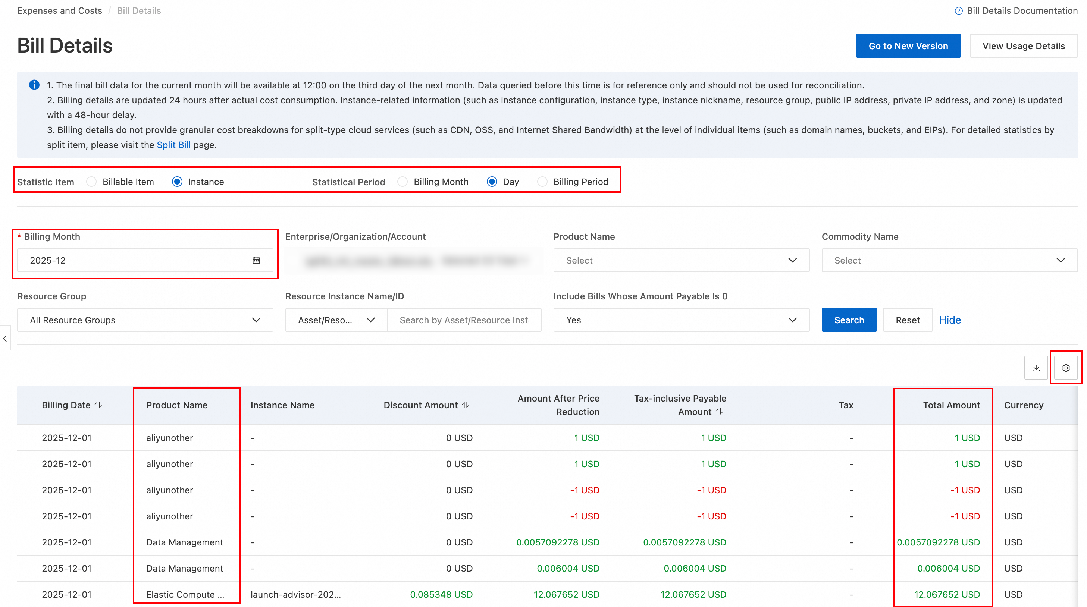Image resolution: width=1087 pixels, height=607 pixels.
Task: Sort Tax-inclusive Payable Amount column icon
Action: 720,412
